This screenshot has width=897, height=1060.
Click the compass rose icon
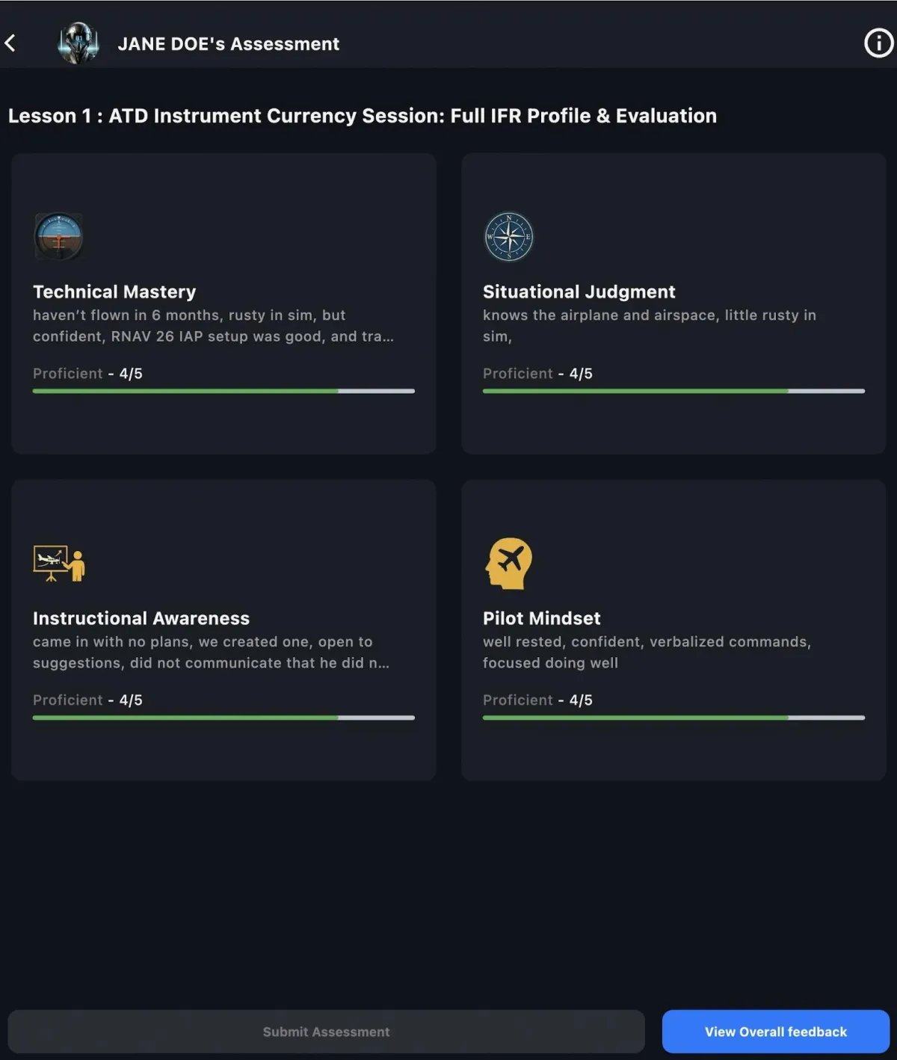[509, 237]
